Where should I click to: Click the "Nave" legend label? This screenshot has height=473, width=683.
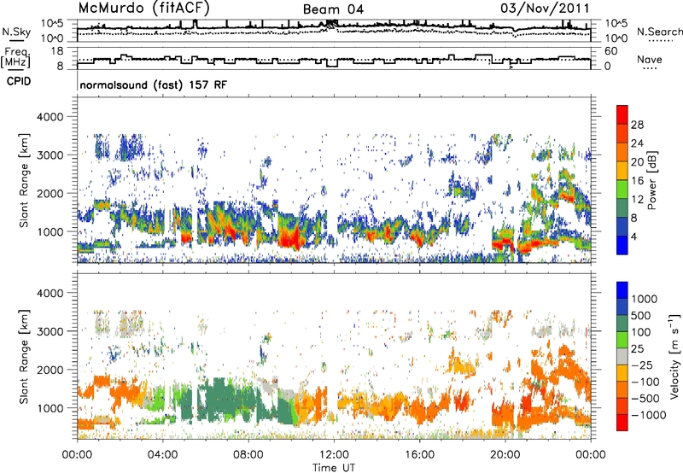[650, 59]
